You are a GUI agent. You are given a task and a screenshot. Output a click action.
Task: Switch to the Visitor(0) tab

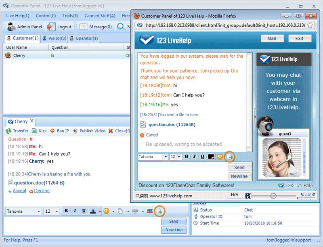[55, 38]
